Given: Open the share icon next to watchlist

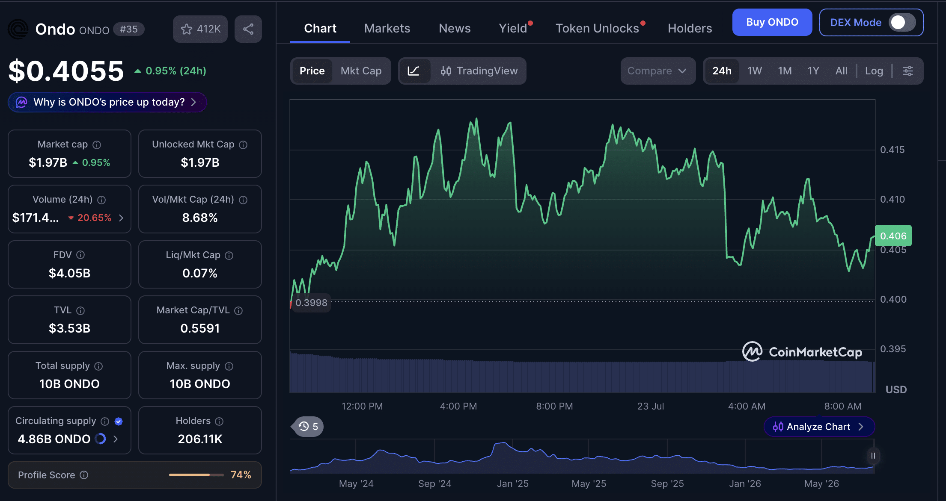Looking at the screenshot, I should tap(248, 29).
